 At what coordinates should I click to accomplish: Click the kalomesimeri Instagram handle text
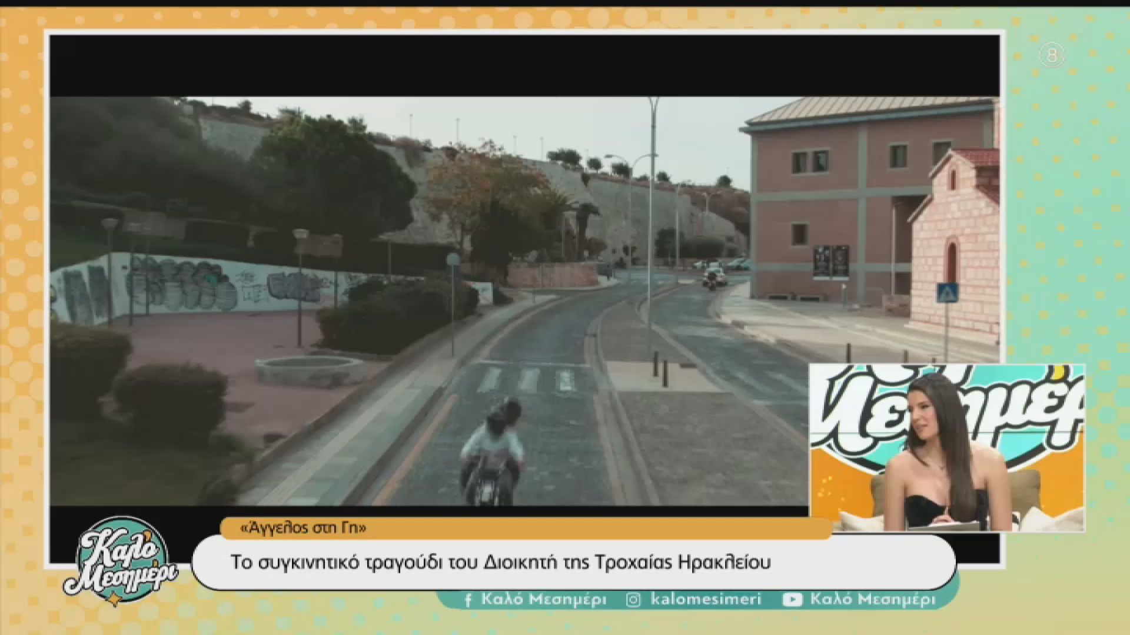(706, 600)
